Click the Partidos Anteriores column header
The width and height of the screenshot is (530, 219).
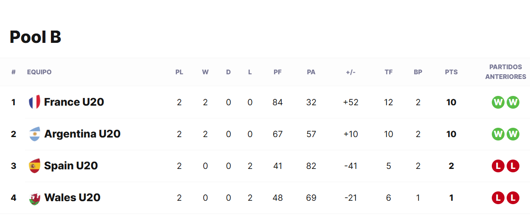pos(506,72)
